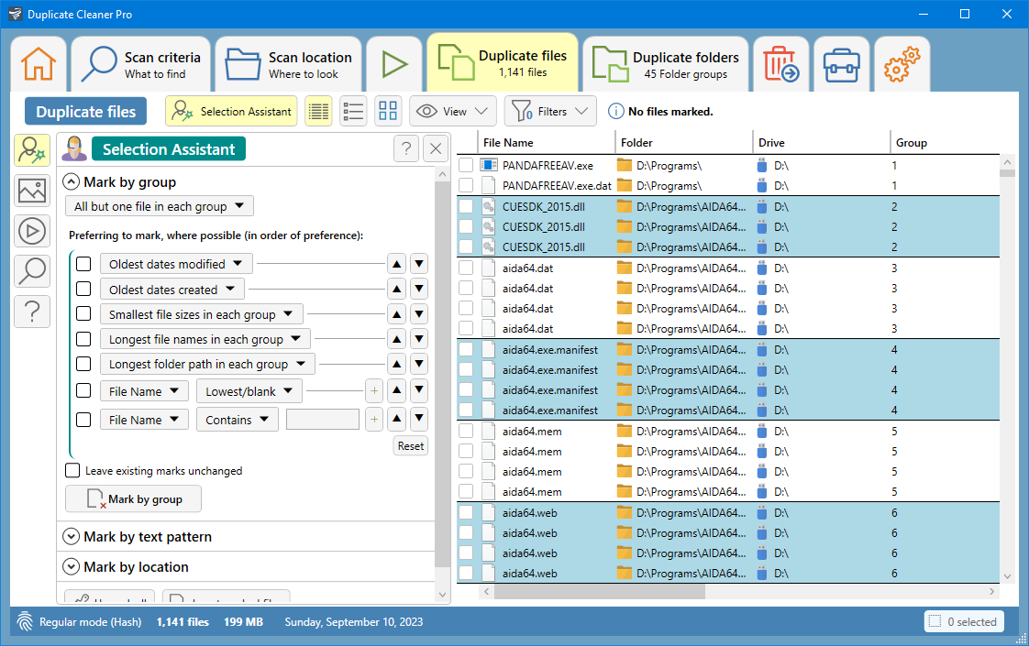This screenshot has width=1029, height=646.
Task: Click the Contains text input field
Action: [x=323, y=419]
